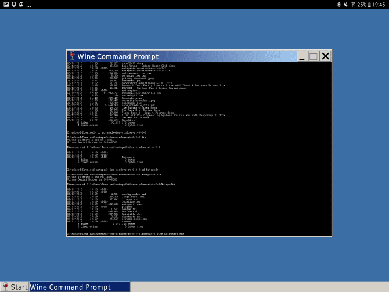Select Wine Command Prompt taskbar entry

point(80,287)
